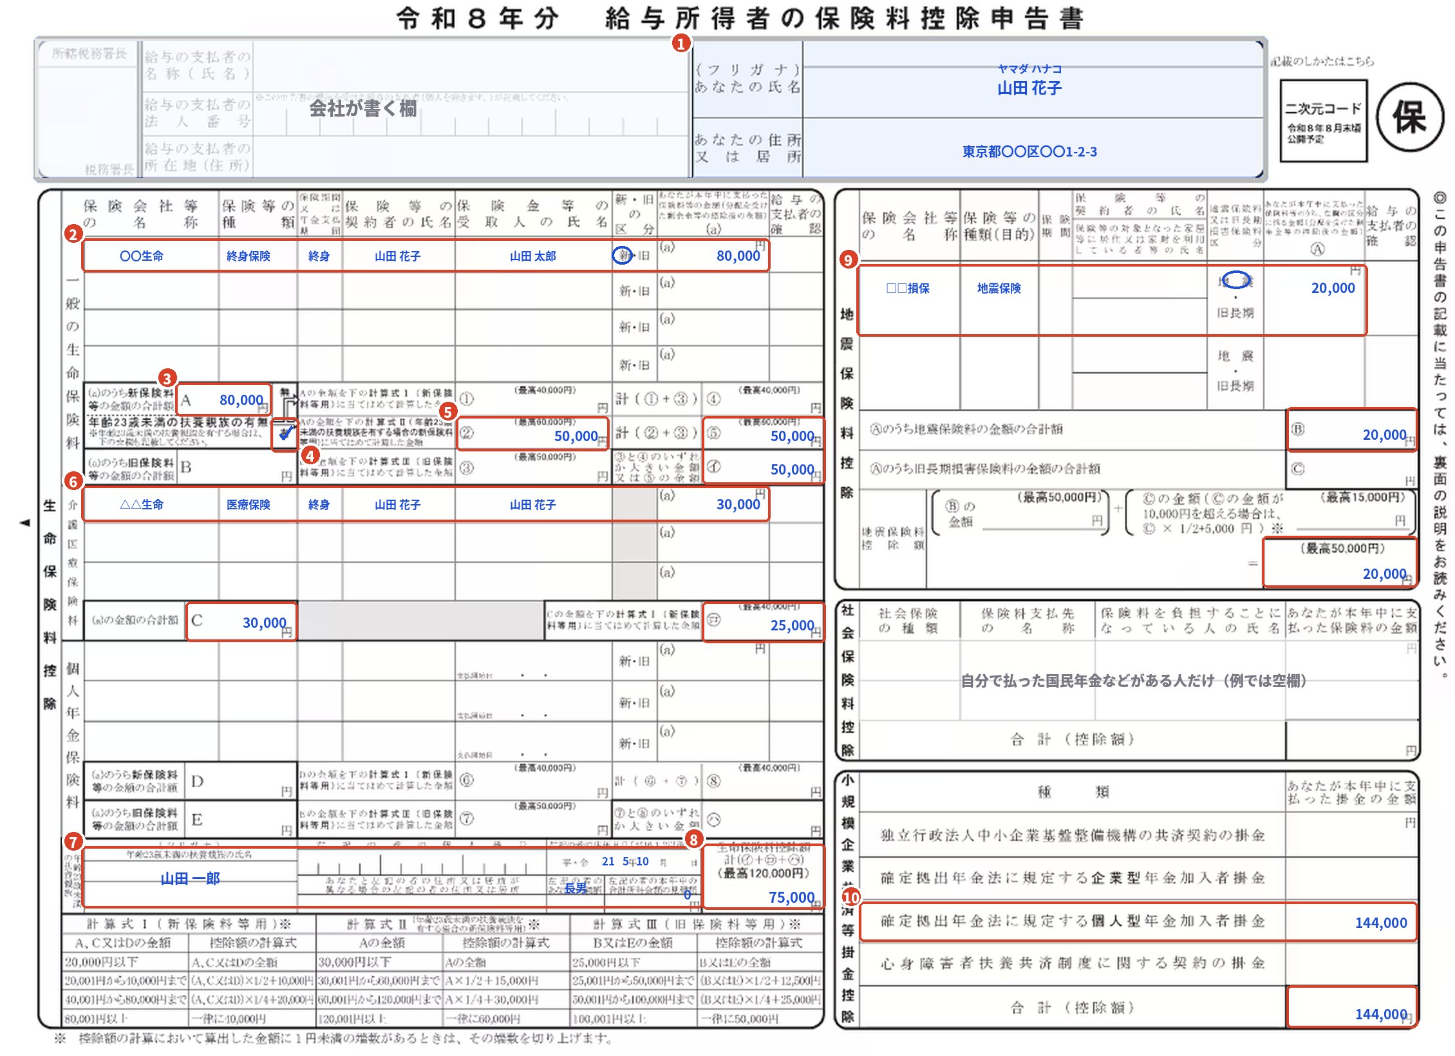This screenshot has height=1056, width=1455.
Task: Click beneficiary 山田 太郎
Action: pos(532,256)
